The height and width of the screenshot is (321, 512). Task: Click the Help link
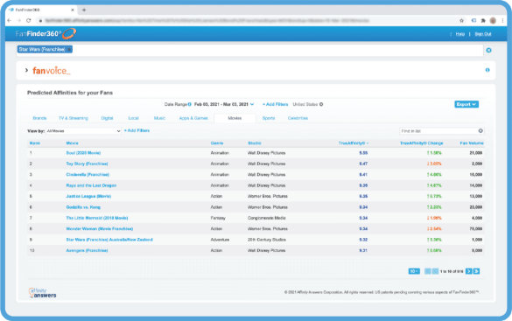click(x=460, y=34)
